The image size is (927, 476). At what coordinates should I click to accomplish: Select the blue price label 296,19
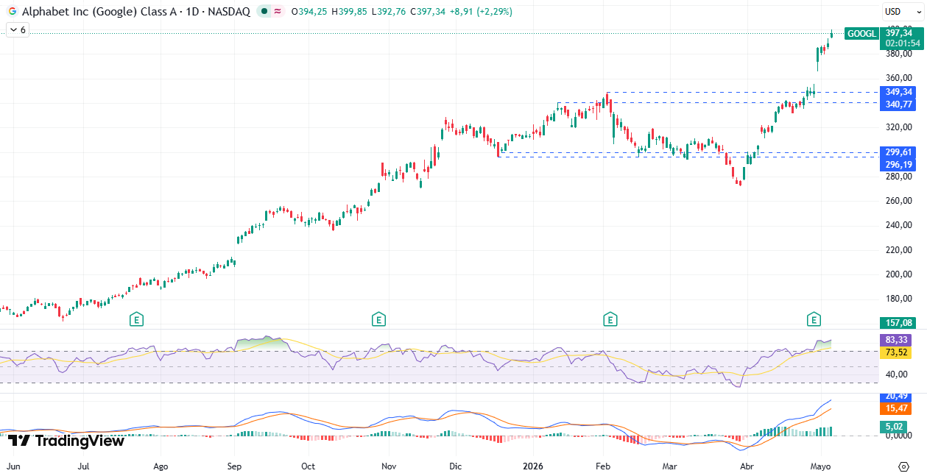coord(899,164)
